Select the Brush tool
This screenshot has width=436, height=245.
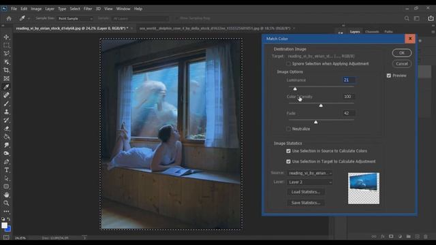6,103
